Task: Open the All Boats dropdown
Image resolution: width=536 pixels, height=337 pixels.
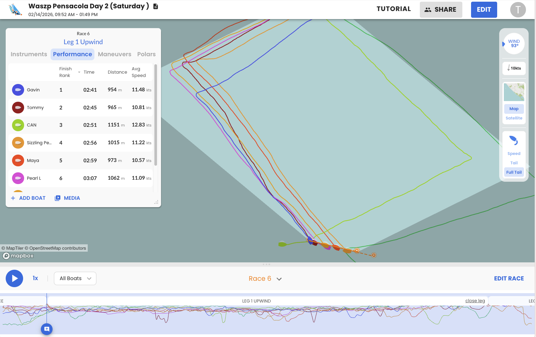Action: 75,278
